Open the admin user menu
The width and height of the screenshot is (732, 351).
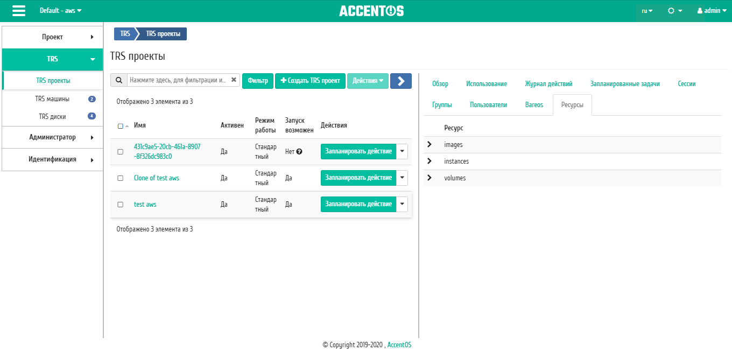pos(712,11)
